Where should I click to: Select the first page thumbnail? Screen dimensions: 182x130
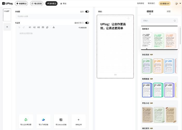[7, 15]
